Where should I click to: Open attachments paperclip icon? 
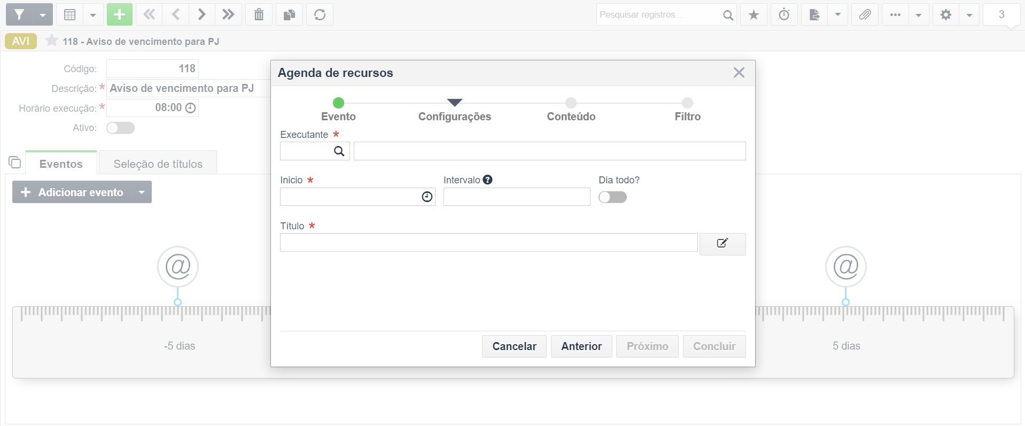(x=865, y=14)
